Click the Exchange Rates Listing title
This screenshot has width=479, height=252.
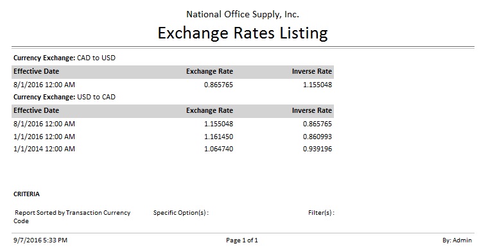[243, 33]
